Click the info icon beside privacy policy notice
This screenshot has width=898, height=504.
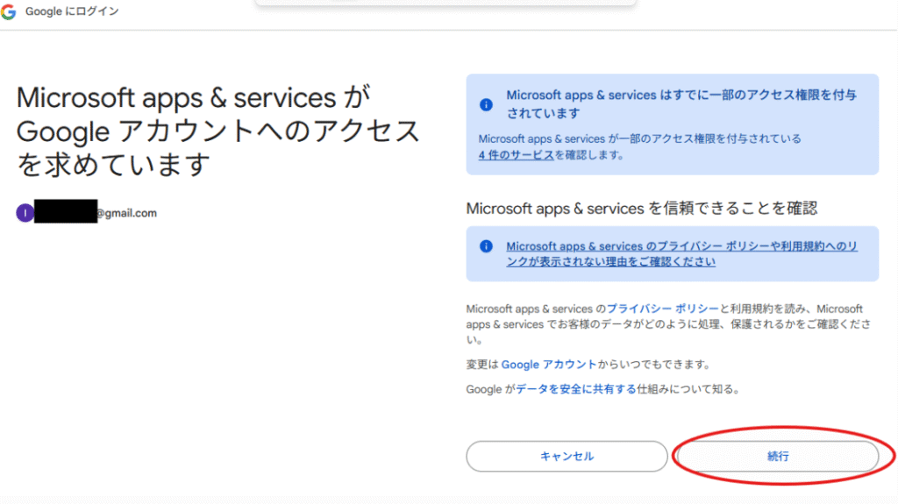pyautogui.click(x=486, y=246)
